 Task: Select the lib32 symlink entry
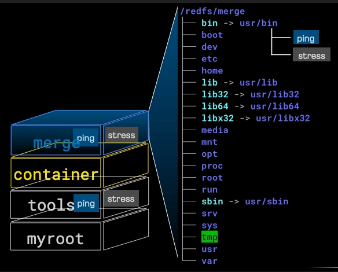[215, 94]
